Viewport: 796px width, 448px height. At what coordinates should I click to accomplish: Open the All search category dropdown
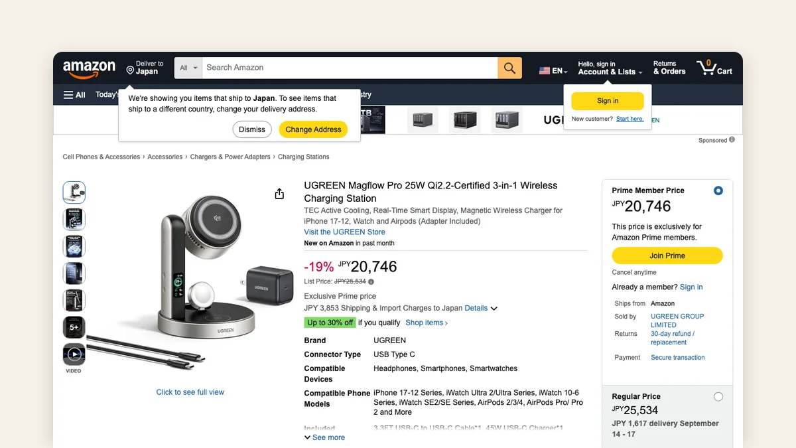tap(188, 68)
